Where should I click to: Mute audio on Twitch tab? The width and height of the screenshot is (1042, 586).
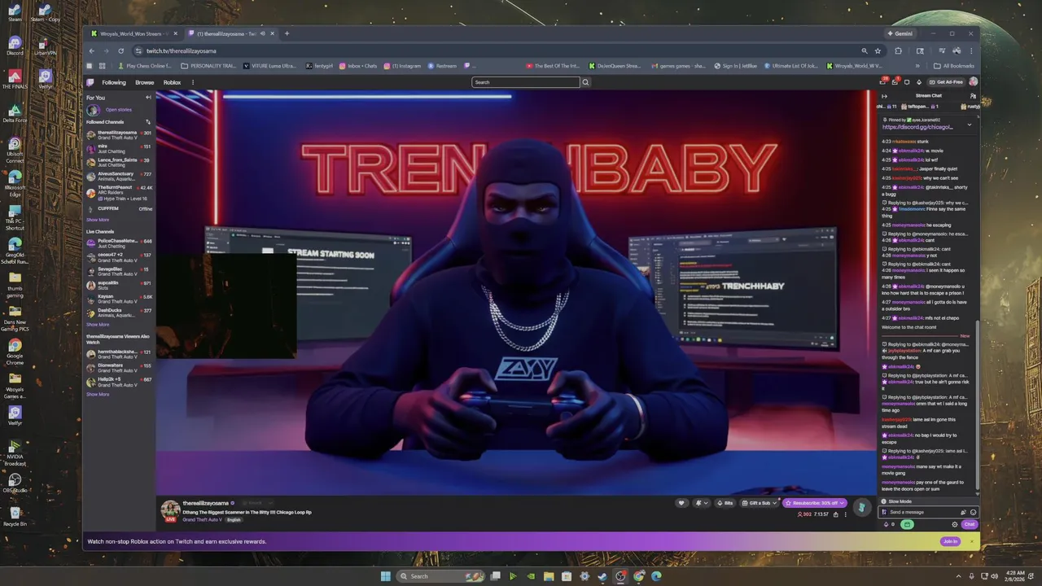coord(262,33)
